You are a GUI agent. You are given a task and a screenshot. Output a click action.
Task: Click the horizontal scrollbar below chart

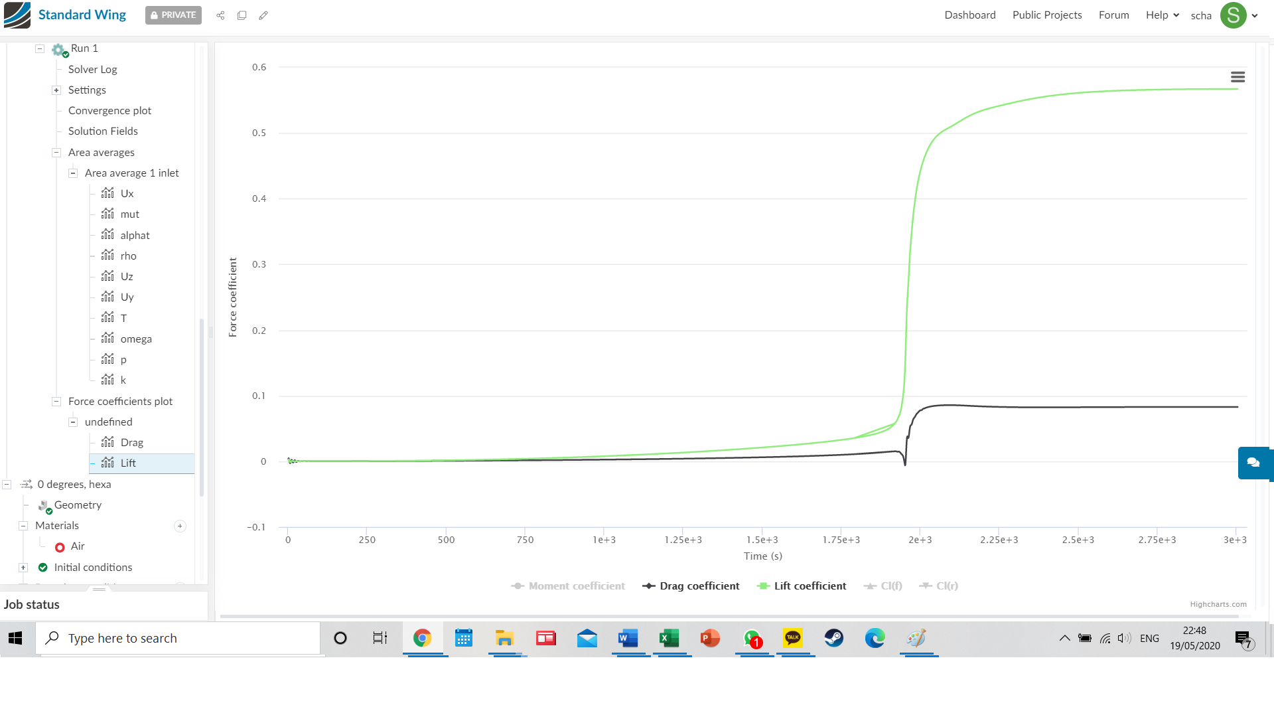click(729, 616)
